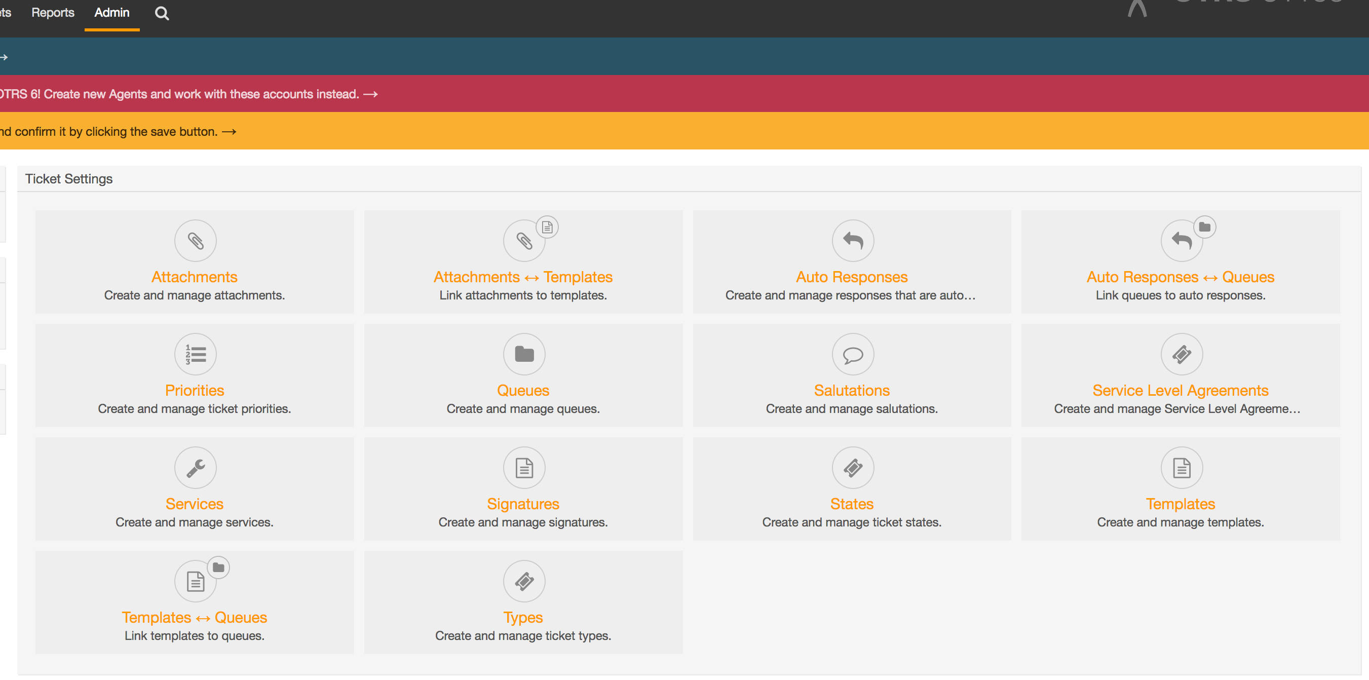This screenshot has width=1369, height=680.
Task: Switch to the Admin menu tab
Action: (x=111, y=13)
